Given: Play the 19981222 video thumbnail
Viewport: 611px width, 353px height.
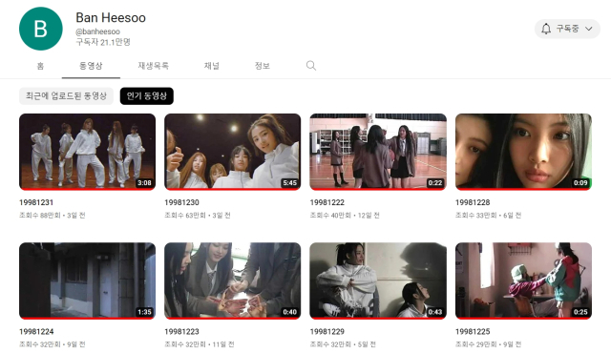Looking at the screenshot, I should pyautogui.click(x=378, y=152).
